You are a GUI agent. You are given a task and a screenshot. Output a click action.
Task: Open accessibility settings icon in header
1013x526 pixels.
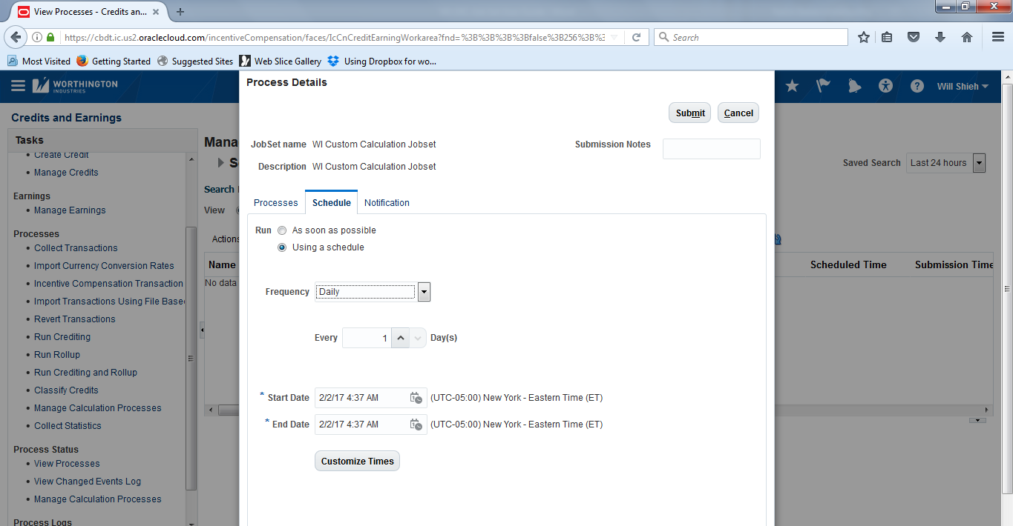point(885,86)
